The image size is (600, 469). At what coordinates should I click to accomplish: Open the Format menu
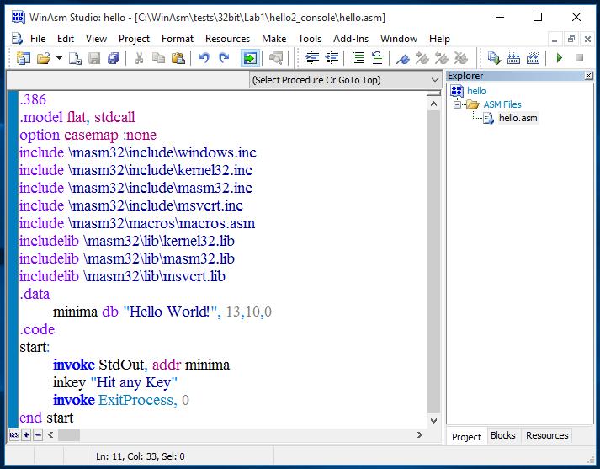click(x=178, y=39)
